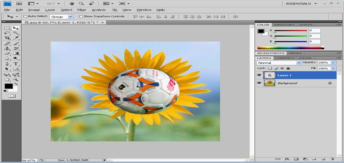Image resolution: width=344 pixels, height=163 pixels.
Task: Select the Lasso tool
Action: pyautogui.click(x=7, y=33)
